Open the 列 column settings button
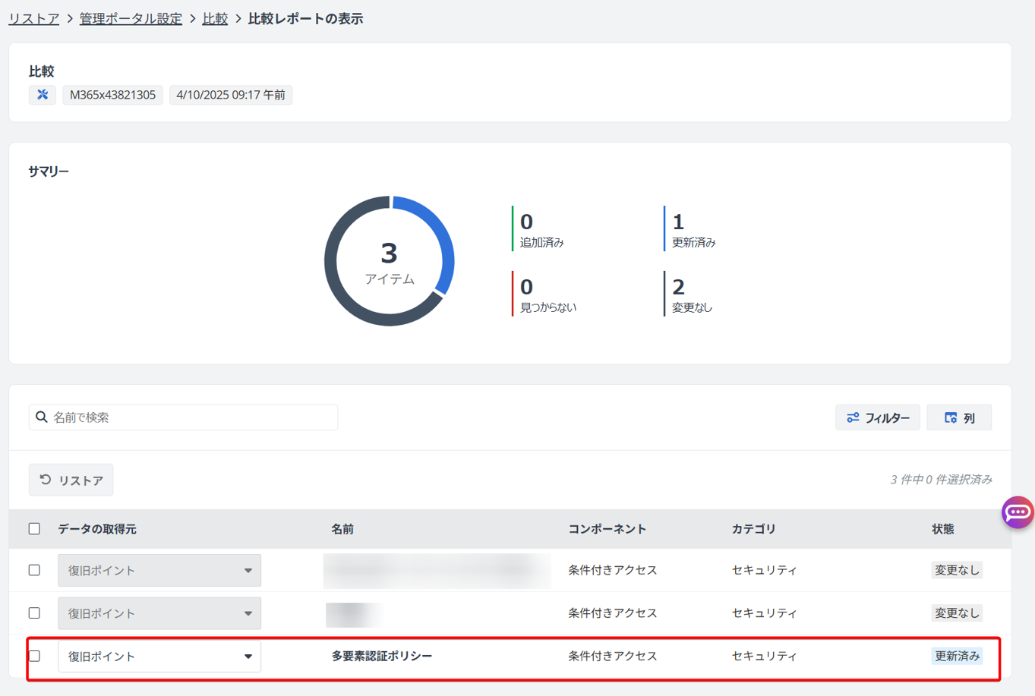The width and height of the screenshot is (1035, 696). [x=959, y=417]
